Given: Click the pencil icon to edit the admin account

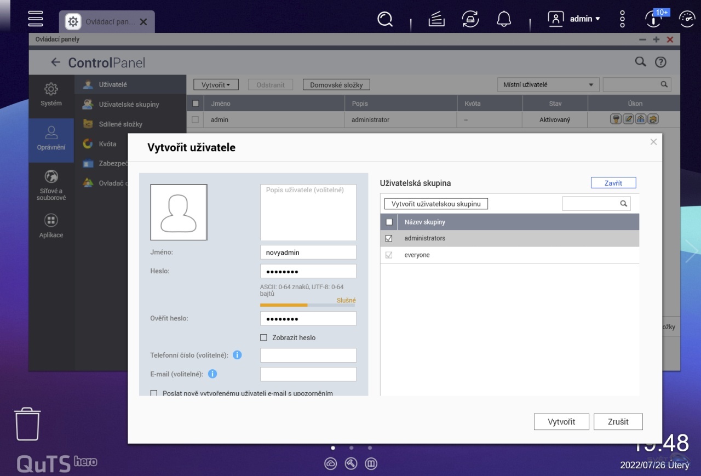Looking at the screenshot, I should (629, 118).
